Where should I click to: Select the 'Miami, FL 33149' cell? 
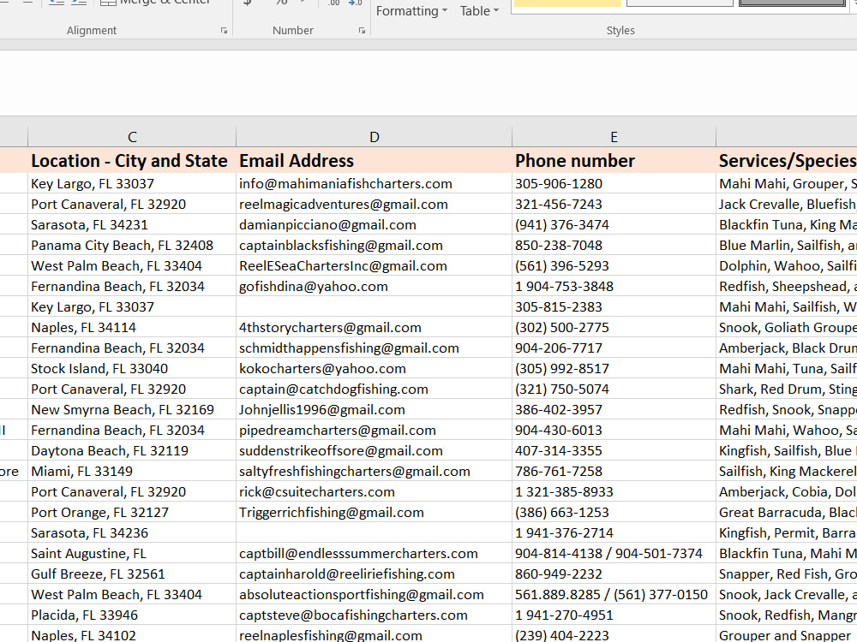(x=132, y=471)
